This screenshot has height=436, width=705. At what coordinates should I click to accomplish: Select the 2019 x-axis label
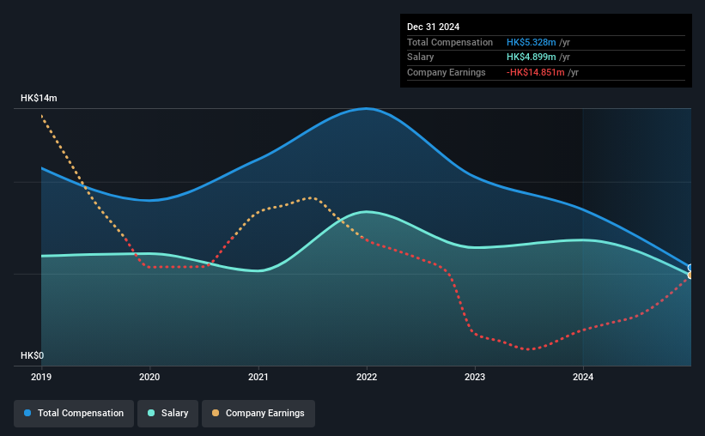[x=41, y=377]
